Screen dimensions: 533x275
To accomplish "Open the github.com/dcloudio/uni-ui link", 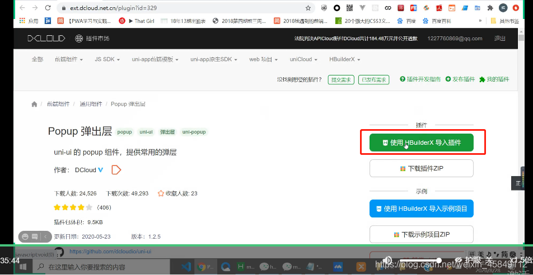I will coord(110,252).
